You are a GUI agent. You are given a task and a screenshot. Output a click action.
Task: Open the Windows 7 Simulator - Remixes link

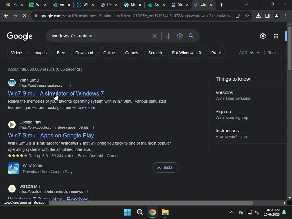tap(48, 199)
